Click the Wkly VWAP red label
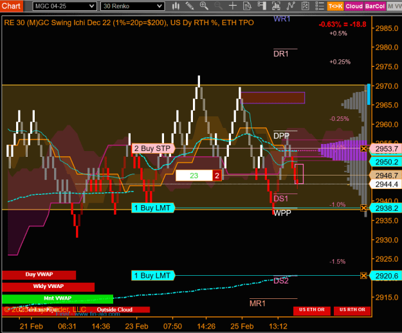The width and height of the screenshot is (402, 333). (48, 287)
